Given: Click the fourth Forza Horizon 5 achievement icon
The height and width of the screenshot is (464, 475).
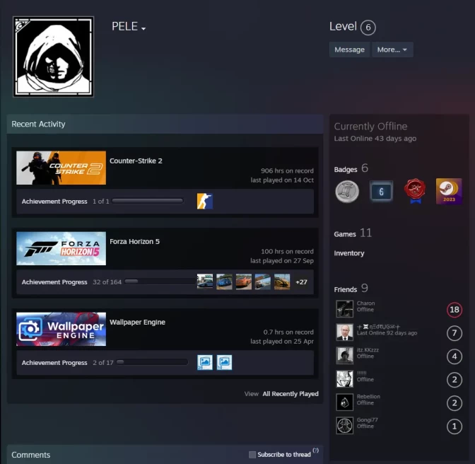Looking at the screenshot, I should point(263,282).
